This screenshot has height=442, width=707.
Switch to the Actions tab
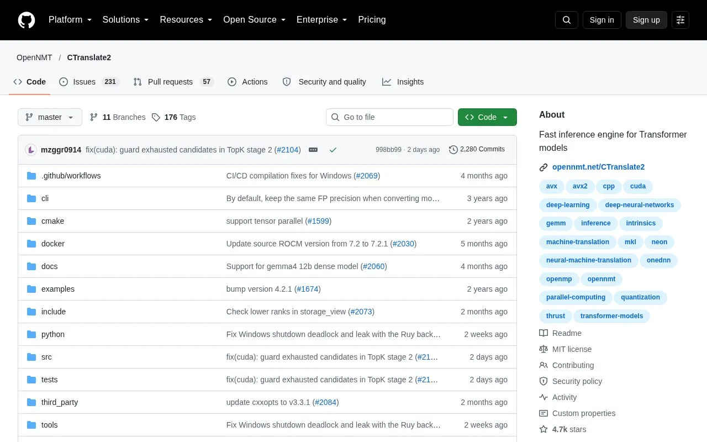247,82
